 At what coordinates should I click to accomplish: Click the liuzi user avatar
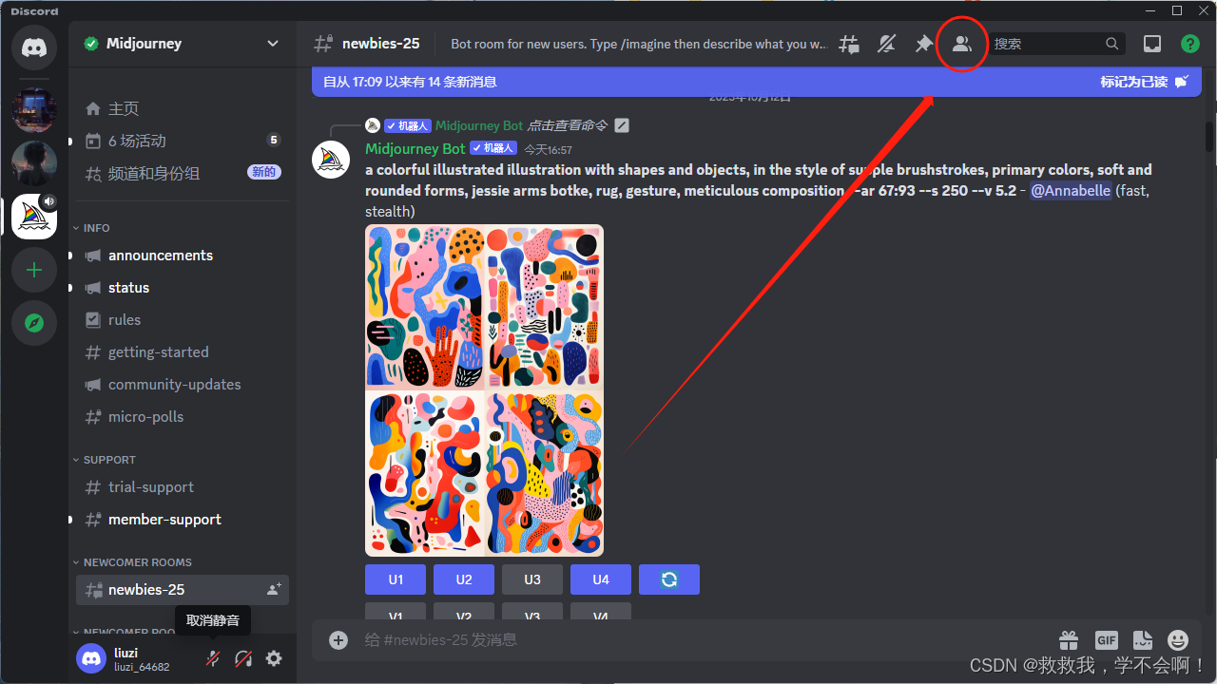[91, 658]
